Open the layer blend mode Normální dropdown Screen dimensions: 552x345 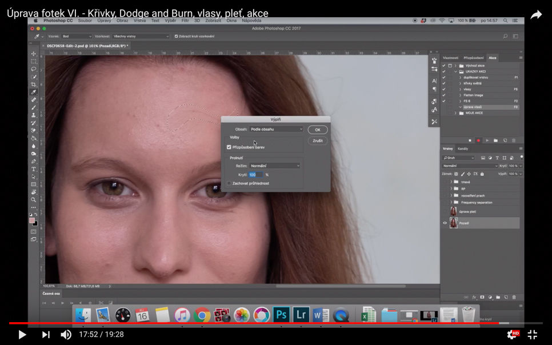point(470,166)
